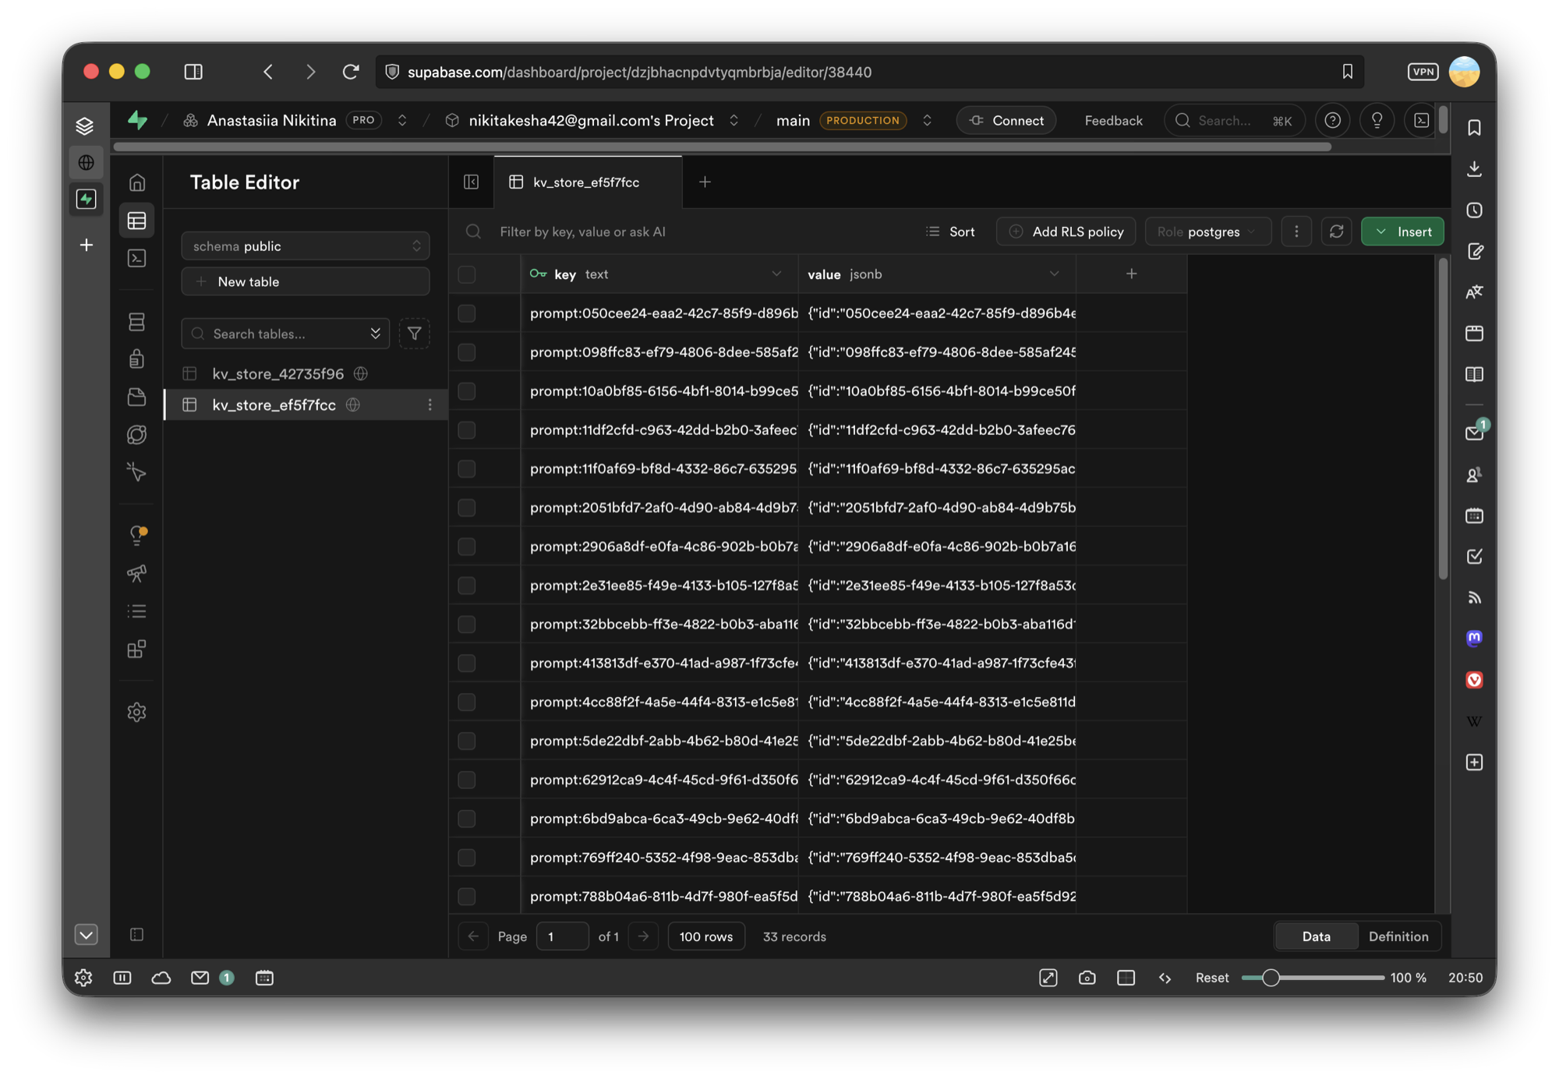Check row prompt:10a0bf85-6156
The height and width of the screenshot is (1079, 1559).
pos(467,391)
